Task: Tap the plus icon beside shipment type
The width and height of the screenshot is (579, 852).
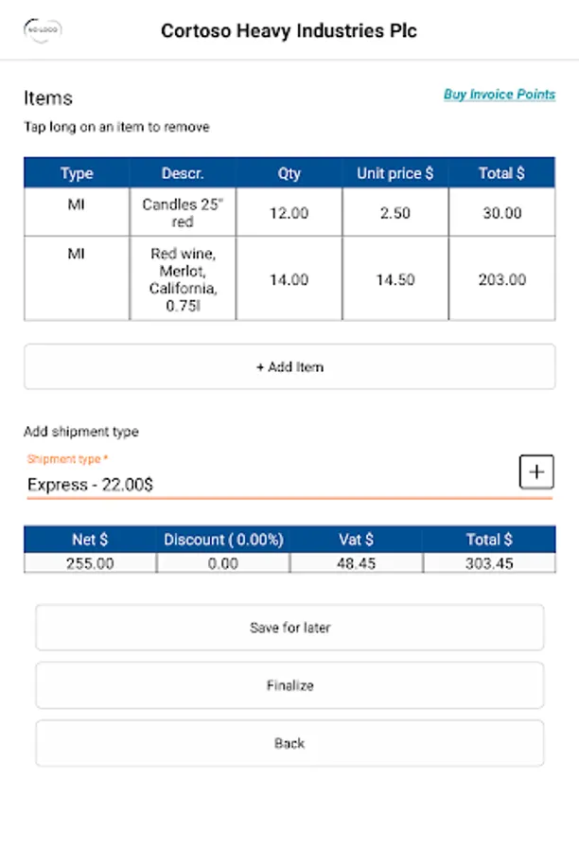Action: click(x=536, y=471)
